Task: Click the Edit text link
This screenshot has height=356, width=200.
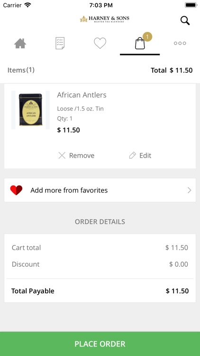Action: 145,156
